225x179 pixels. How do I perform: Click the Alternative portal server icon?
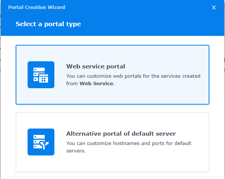[x=41, y=142]
